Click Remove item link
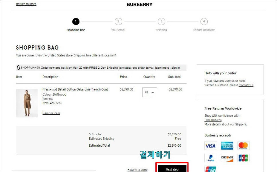This screenshot has height=172, width=277. [x=51, y=113]
